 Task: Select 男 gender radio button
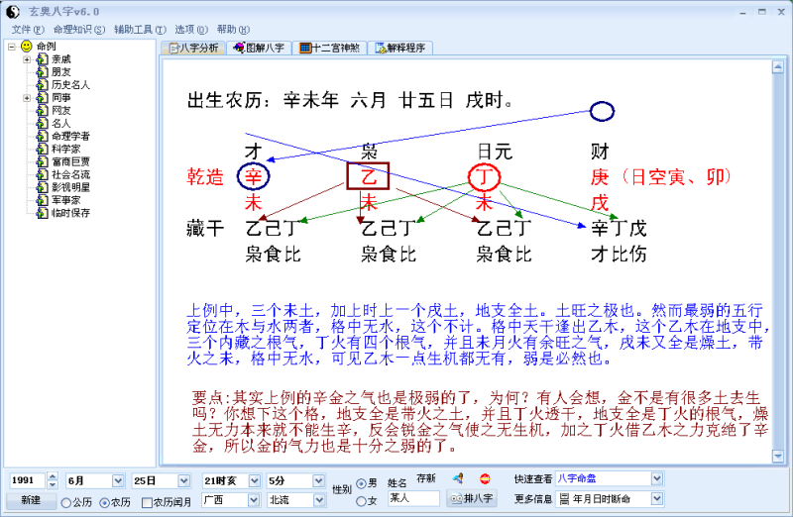pos(361,483)
